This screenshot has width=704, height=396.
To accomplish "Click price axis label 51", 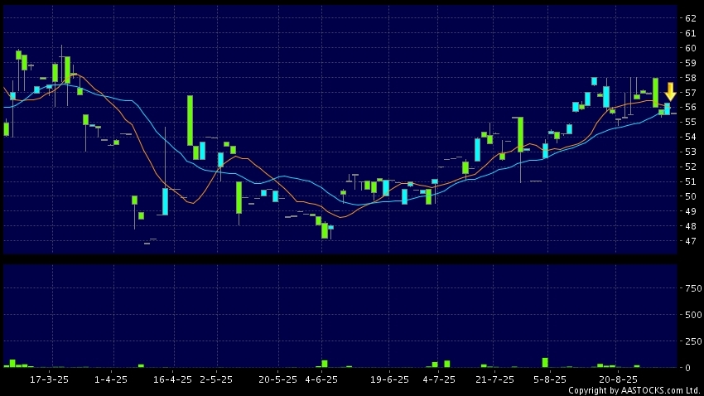I will (x=691, y=181).
